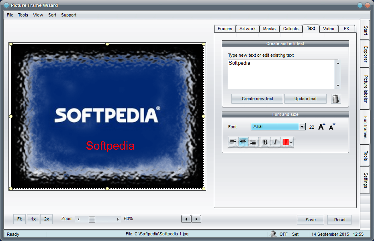Open the Tools menu

[23, 15]
